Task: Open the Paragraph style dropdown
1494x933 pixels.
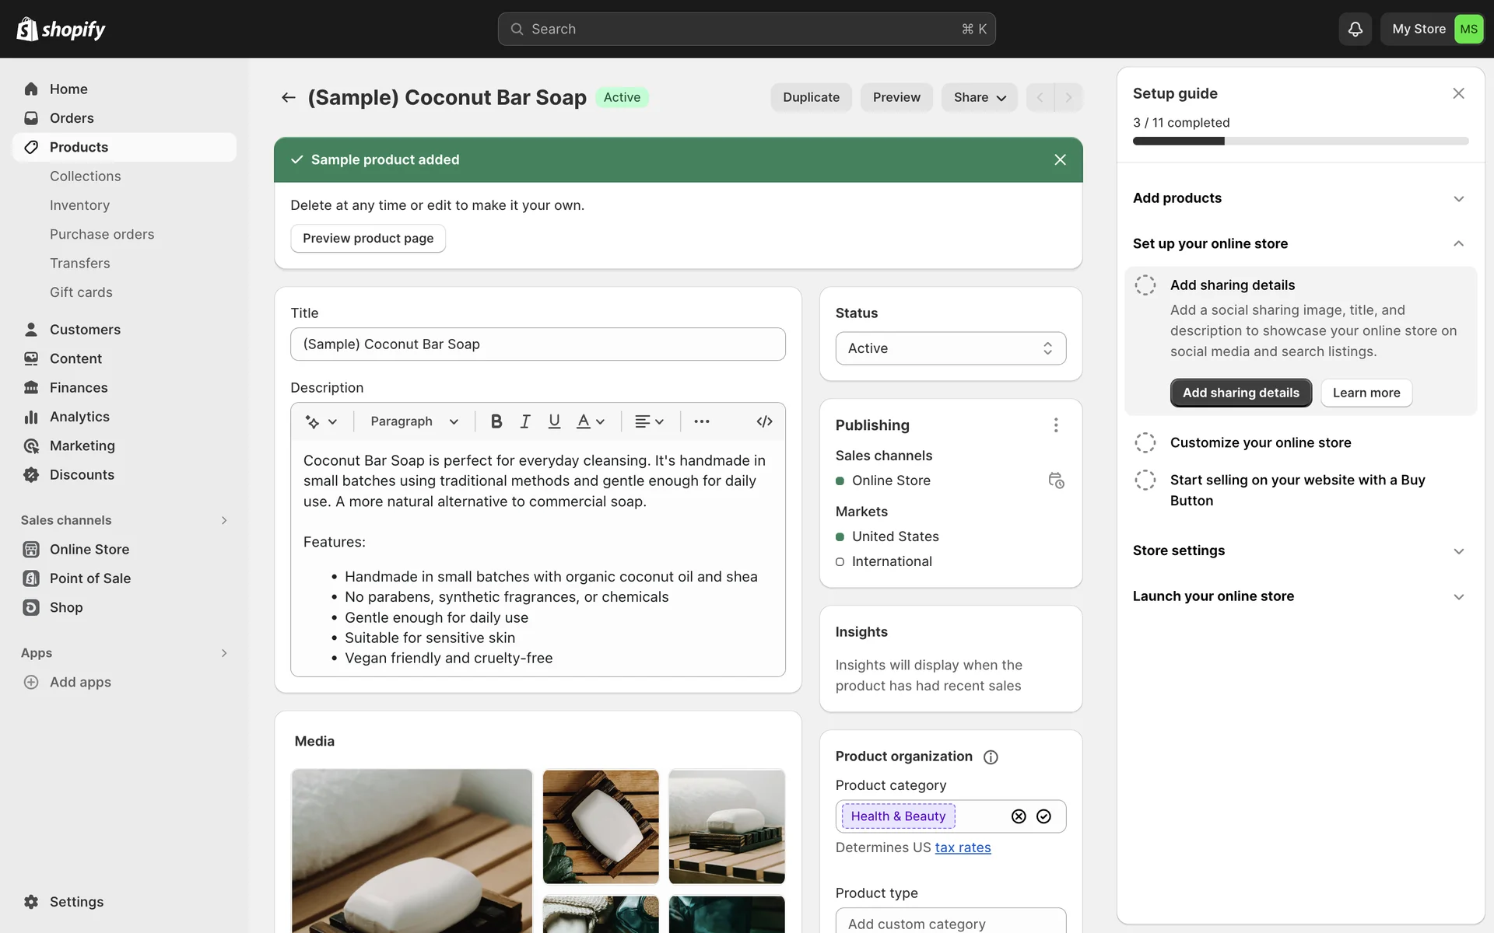Action: (414, 421)
